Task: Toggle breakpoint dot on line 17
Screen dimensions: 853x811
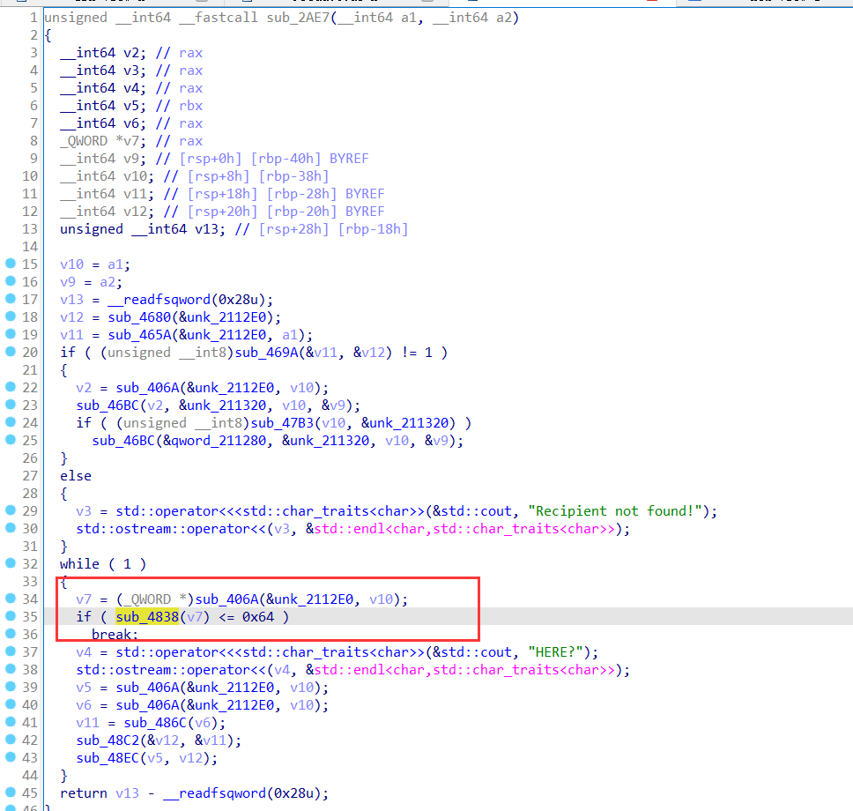Action: point(11,299)
